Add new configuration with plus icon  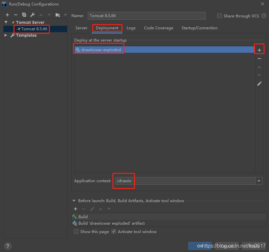click(x=7, y=15)
